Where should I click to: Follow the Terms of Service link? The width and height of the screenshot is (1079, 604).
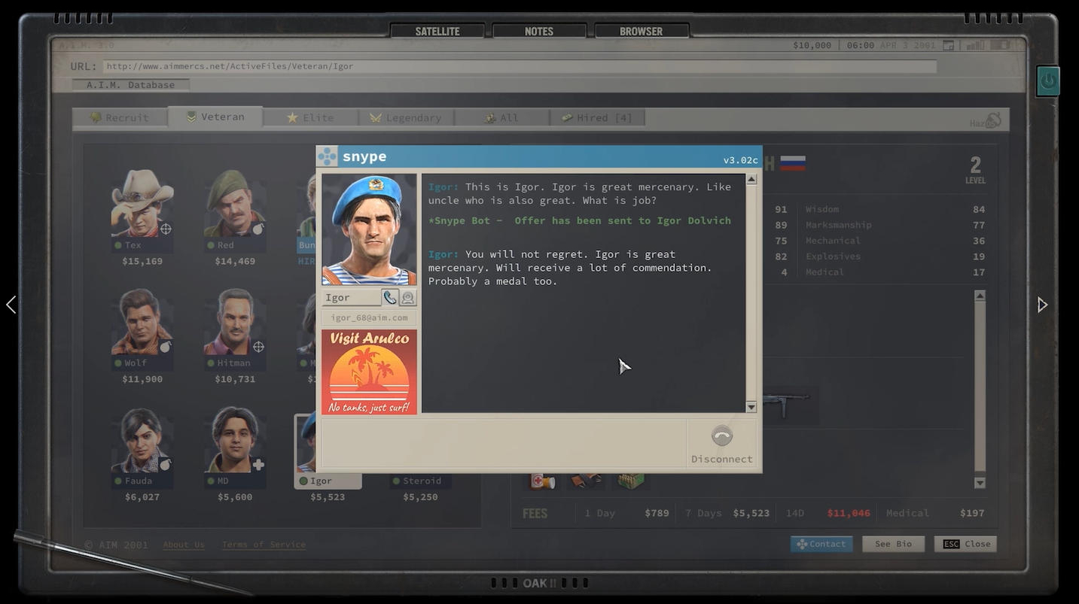(264, 545)
